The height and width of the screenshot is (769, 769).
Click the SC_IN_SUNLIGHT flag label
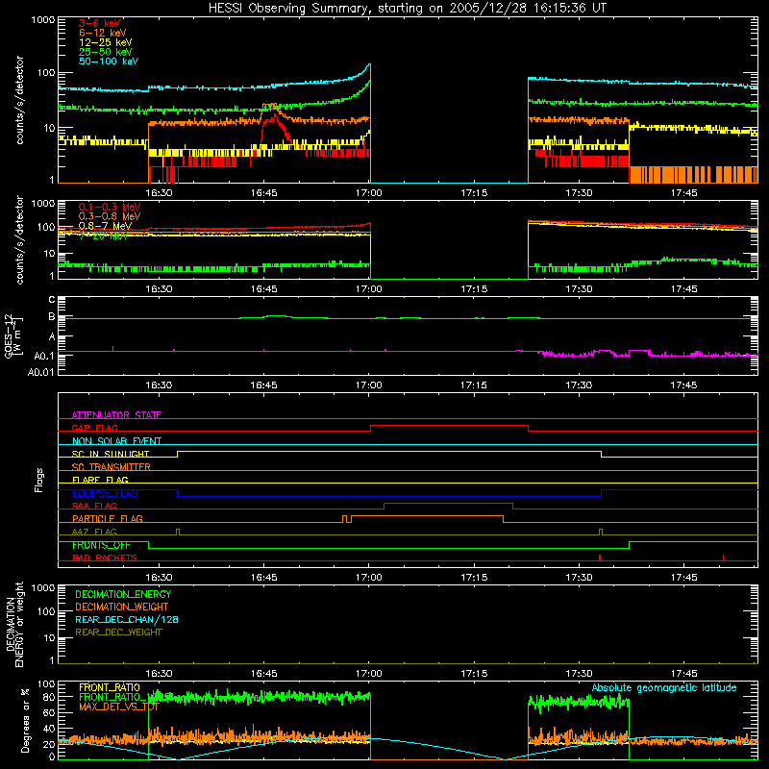[111, 454]
